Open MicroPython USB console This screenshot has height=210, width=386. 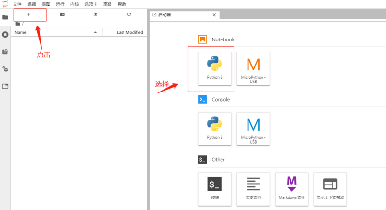[253, 129]
